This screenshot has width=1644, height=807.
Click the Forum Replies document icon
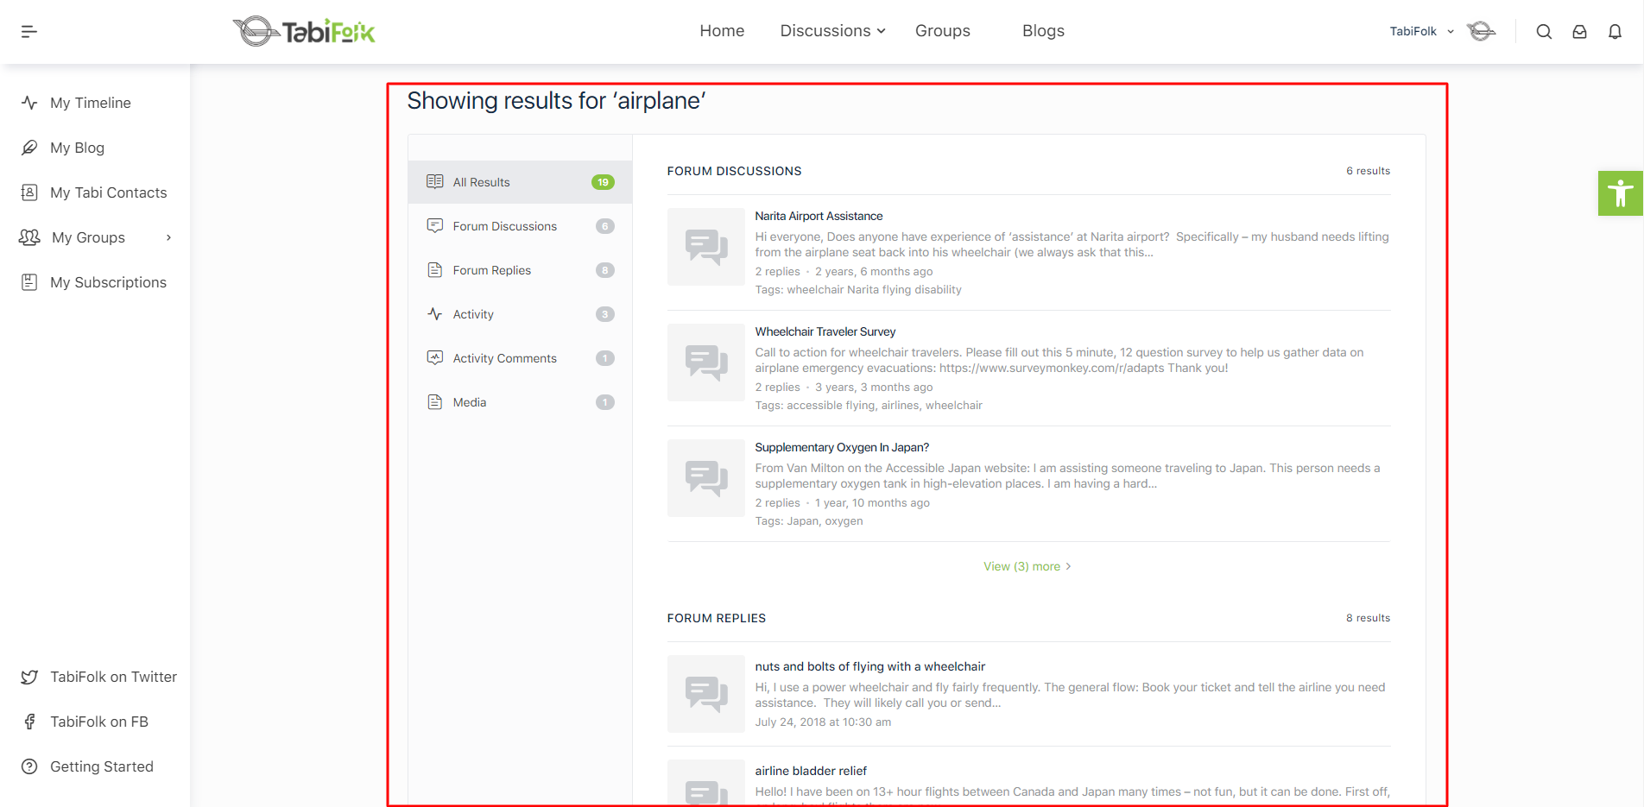point(435,270)
